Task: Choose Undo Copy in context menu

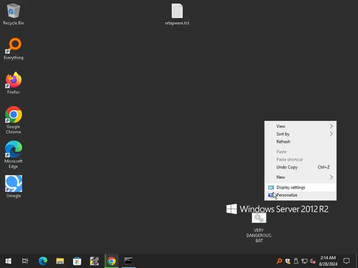Action: (300, 167)
